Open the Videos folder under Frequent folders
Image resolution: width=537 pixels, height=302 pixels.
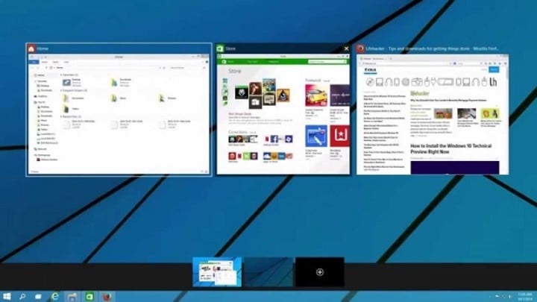coord(72,109)
